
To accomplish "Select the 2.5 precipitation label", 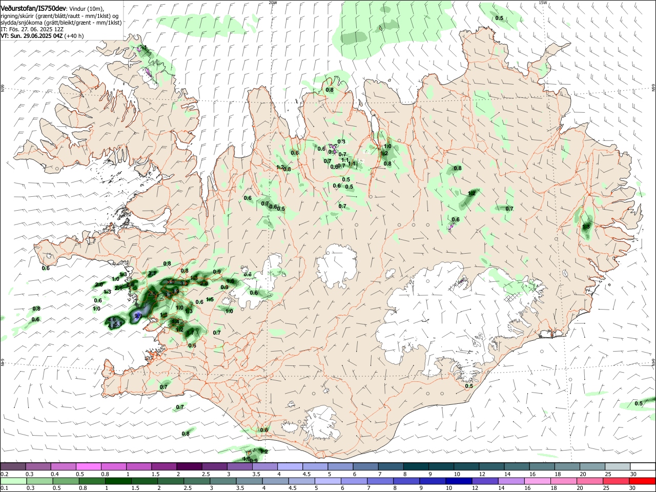I will click(x=152, y=294).
